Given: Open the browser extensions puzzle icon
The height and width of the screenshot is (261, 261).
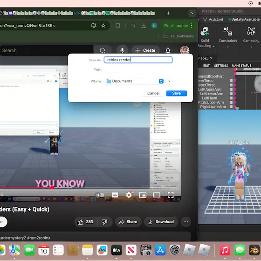Looking at the screenshot, I should pos(118,26).
